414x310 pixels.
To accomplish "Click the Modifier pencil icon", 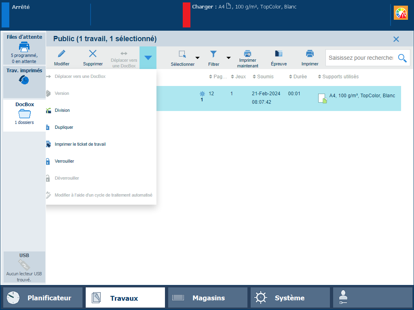I will point(61,54).
